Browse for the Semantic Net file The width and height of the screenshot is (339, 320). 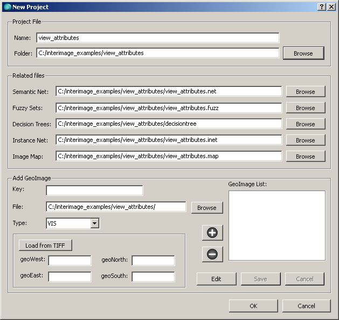pyautogui.click(x=305, y=92)
